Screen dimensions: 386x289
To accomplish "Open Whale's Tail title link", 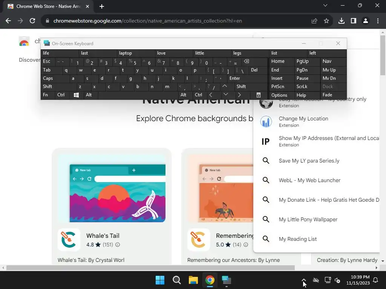I will pos(103,236).
